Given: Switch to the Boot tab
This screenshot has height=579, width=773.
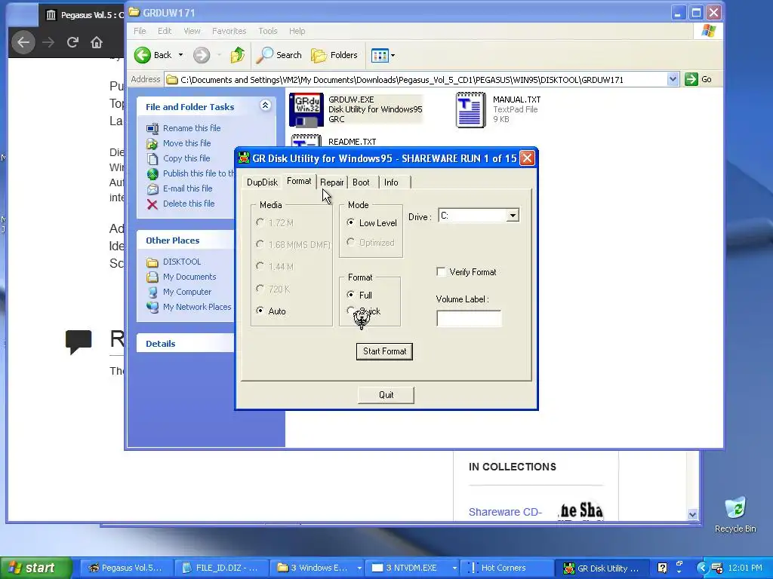Looking at the screenshot, I should [x=361, y=182].
